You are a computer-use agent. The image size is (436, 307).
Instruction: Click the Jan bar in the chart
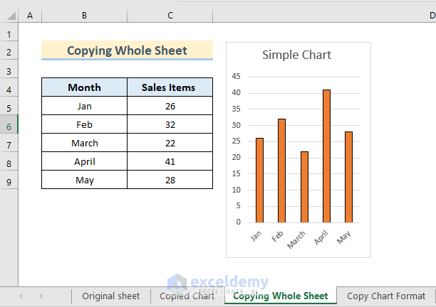260,180
